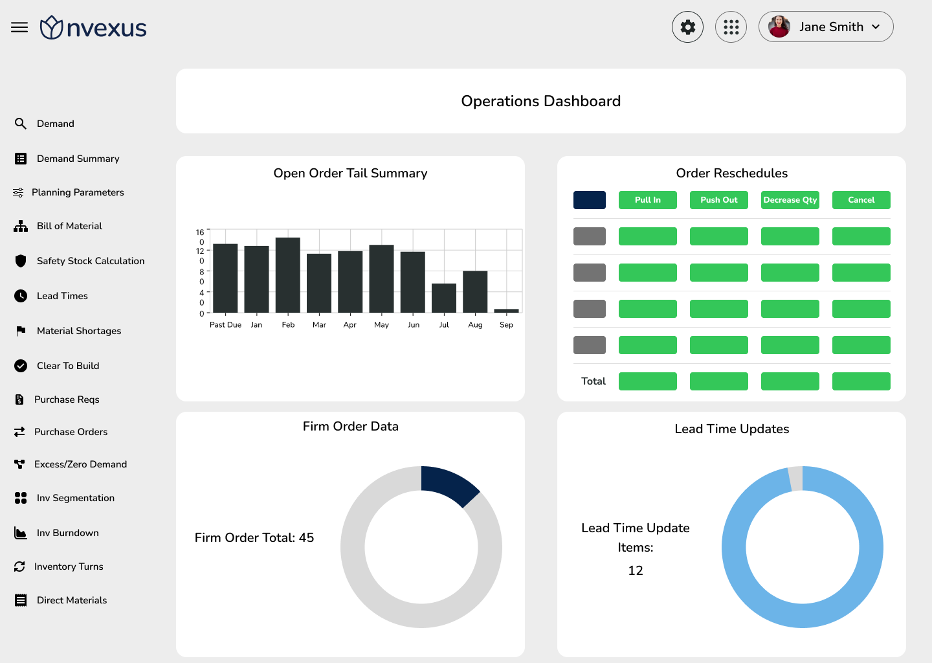Open Demand Summary menu item

coord(78,159)
